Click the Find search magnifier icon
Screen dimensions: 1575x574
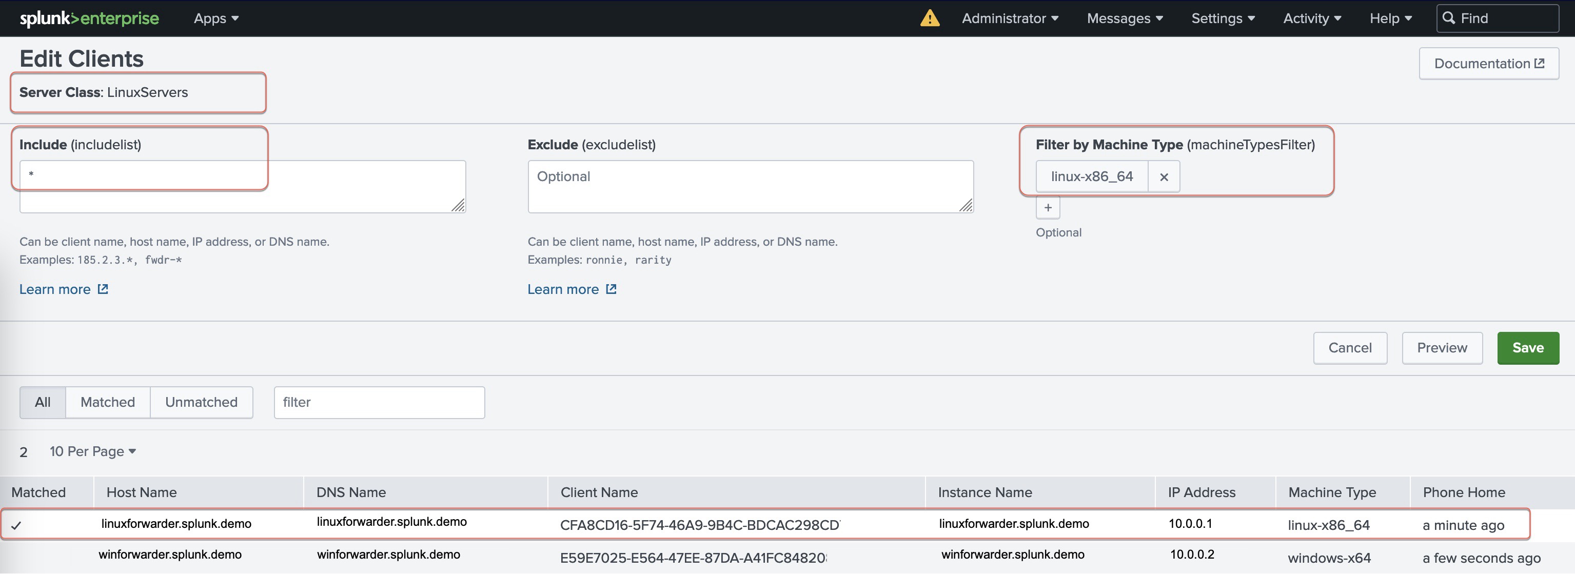pos(1448,18)
